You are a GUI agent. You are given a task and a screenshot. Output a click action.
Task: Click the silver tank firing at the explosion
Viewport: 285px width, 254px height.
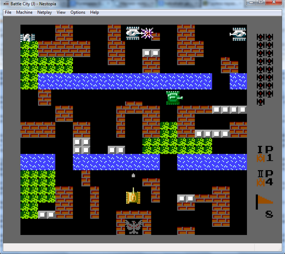tap(134, 33)
